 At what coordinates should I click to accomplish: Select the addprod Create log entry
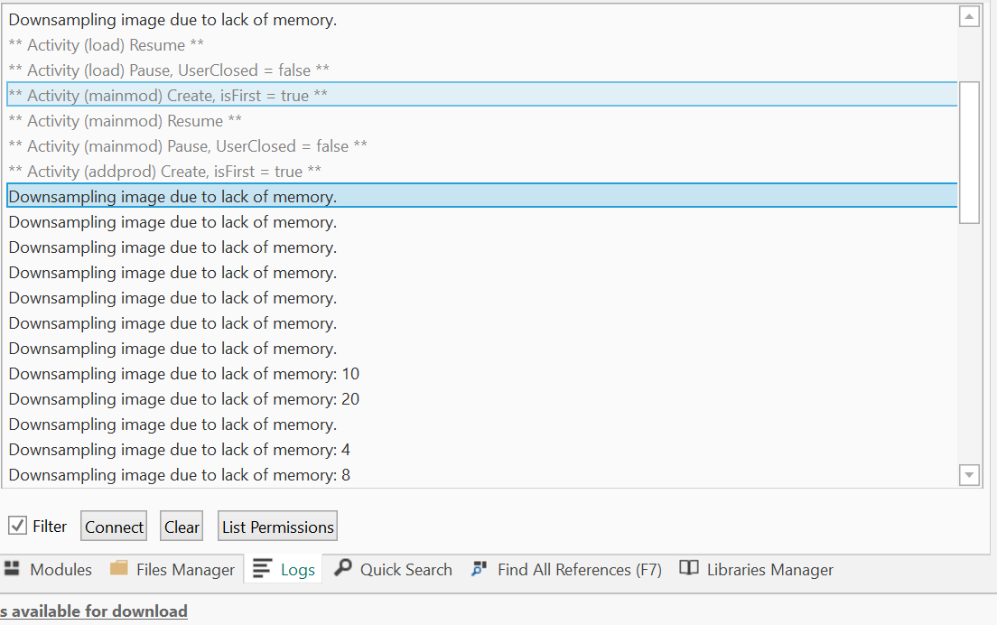coord(165,171)
